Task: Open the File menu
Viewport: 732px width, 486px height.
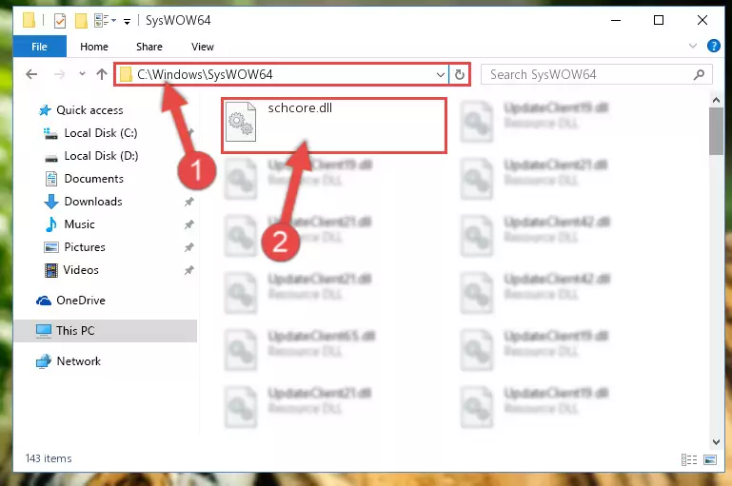Action: 40,47
